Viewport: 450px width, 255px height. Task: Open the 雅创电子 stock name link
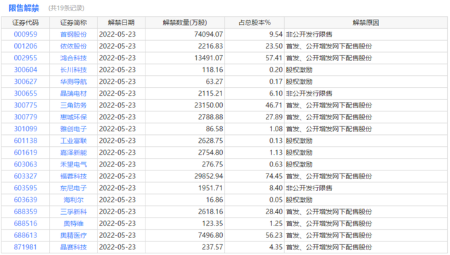coord(73,129)
